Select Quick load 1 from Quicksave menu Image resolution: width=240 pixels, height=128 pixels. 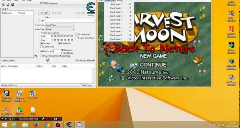116,4
